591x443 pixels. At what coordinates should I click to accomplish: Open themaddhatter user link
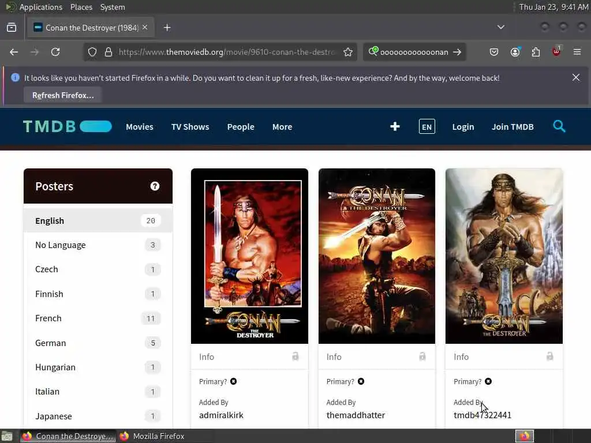(356, 415)
